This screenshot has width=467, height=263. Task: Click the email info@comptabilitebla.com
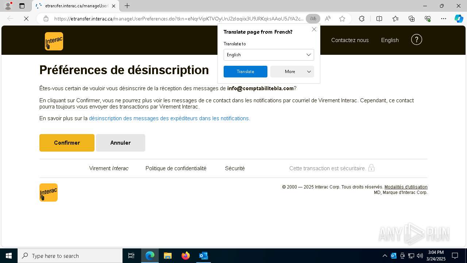[x=260, y=88]
